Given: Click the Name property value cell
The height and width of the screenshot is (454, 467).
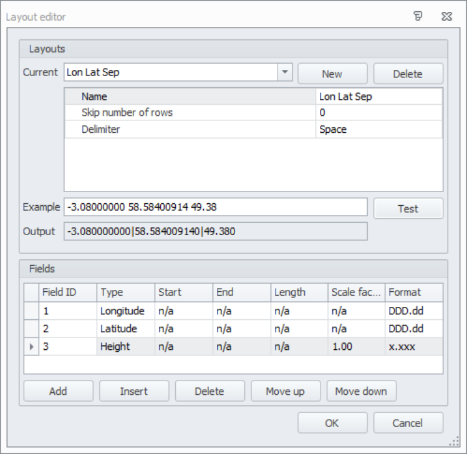Looking at the screenshot, I should point(379,97).
